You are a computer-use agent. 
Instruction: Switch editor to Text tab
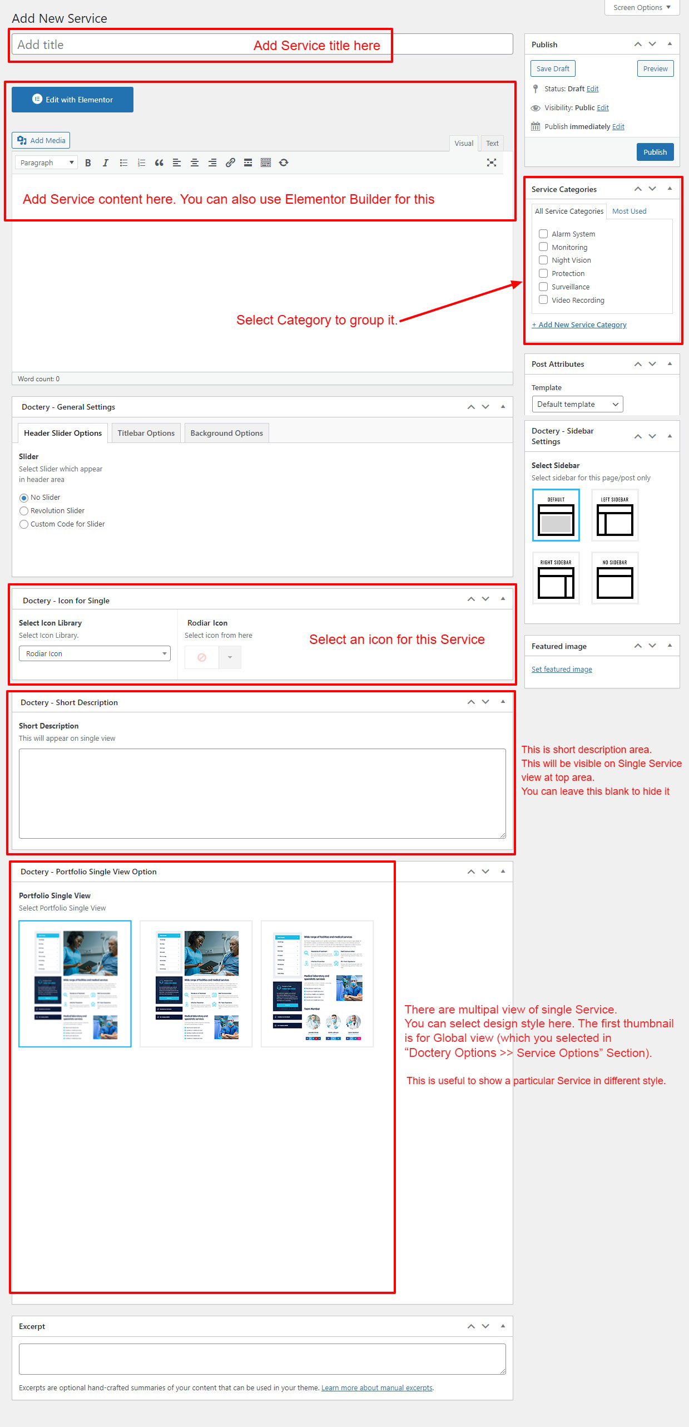pyautogui.click(x=492, y=144)
